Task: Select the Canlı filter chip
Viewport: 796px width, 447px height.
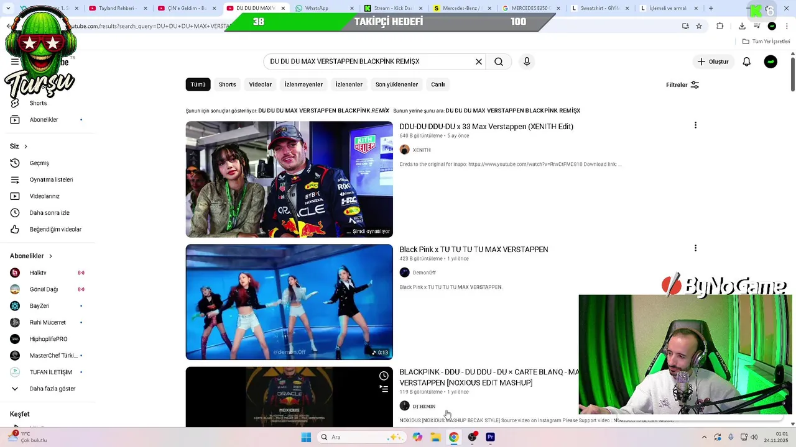Action: [438, 84]
